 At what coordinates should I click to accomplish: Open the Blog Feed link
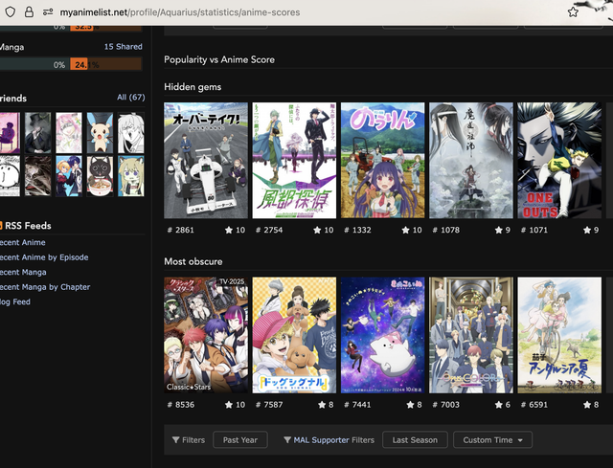pyautogui.click(x=15, y=301)
